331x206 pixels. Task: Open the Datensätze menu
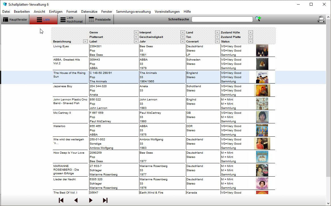pos(89,12)
